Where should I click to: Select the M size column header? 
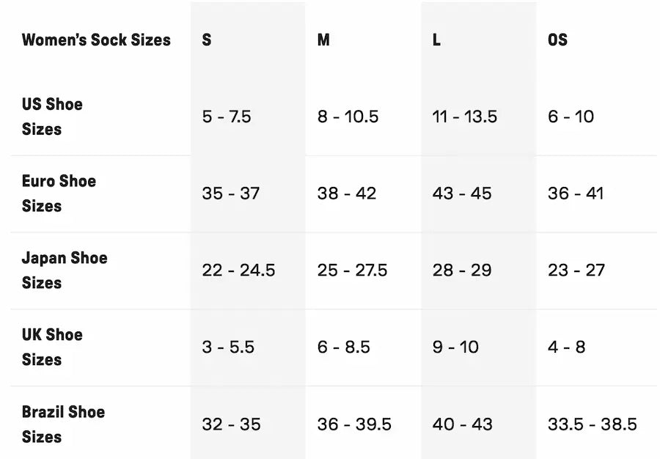[x=323, y=40]
